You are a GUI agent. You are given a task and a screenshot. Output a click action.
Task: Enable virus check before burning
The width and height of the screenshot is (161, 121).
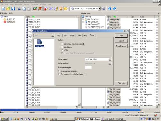coord(59,74)
